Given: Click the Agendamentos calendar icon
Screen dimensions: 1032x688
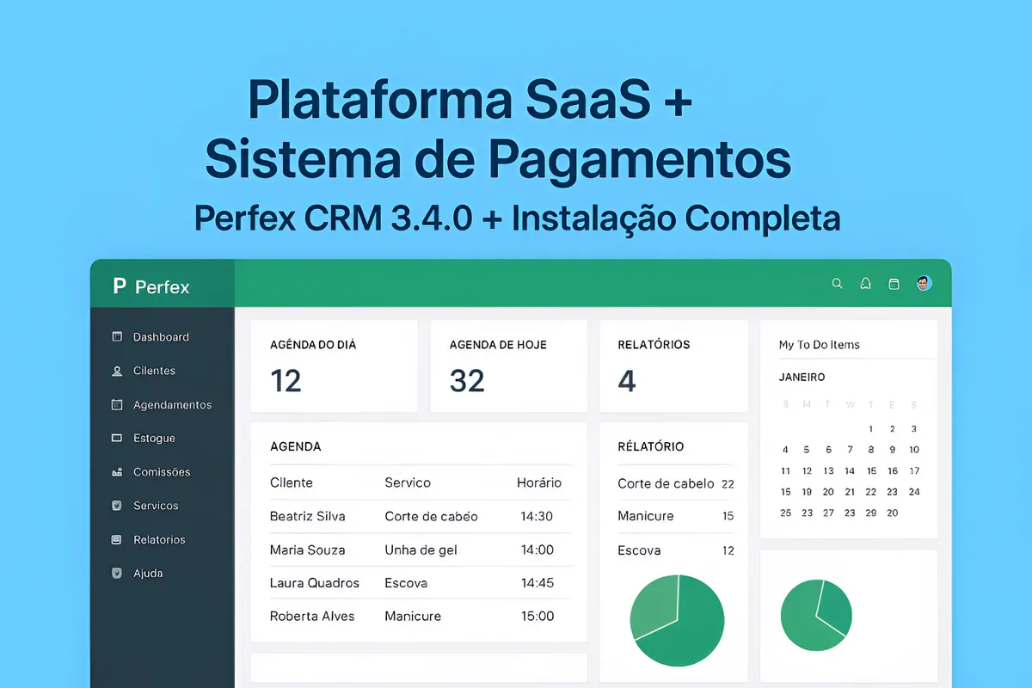Looking at the screenshot, I should point(117,404).
